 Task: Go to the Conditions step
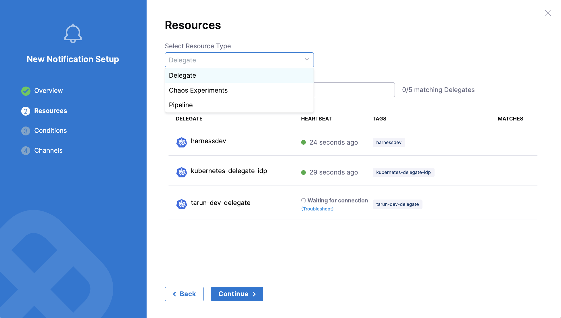point(50,131)
